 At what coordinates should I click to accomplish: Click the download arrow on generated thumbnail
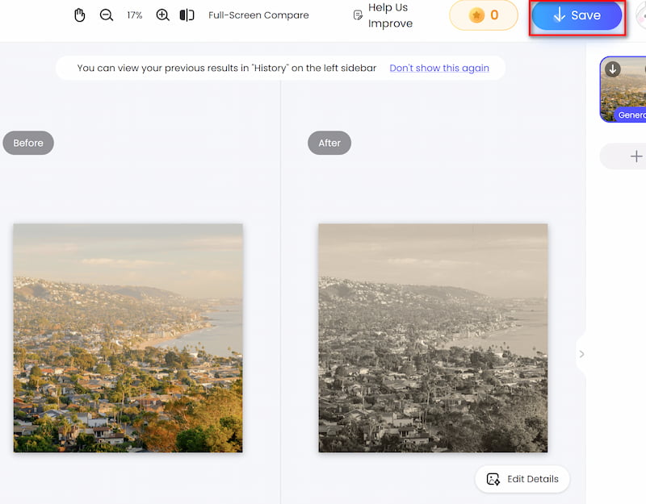pos(613,69)
